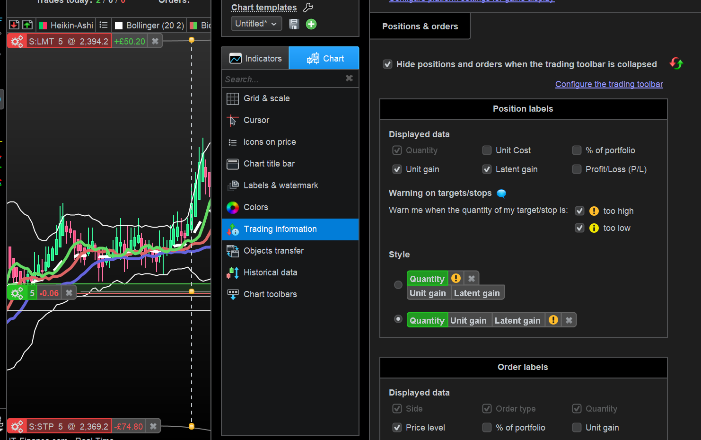Toggle order labels Price level checkbox
701x440 pixels.
click(397, 428)
